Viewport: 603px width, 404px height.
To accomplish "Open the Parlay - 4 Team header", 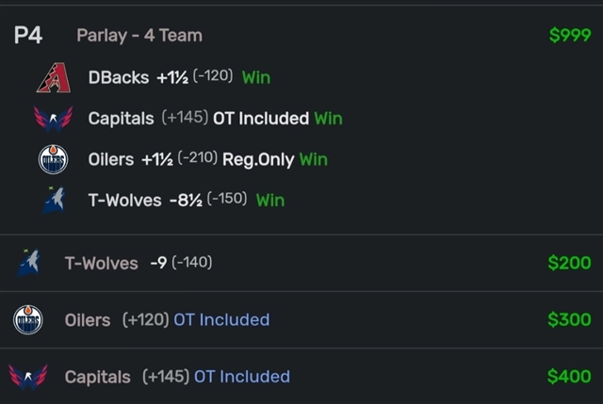I will (139, 36).
